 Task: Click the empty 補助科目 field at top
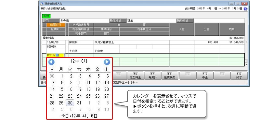pyautogui.click(x=219, y=21)
